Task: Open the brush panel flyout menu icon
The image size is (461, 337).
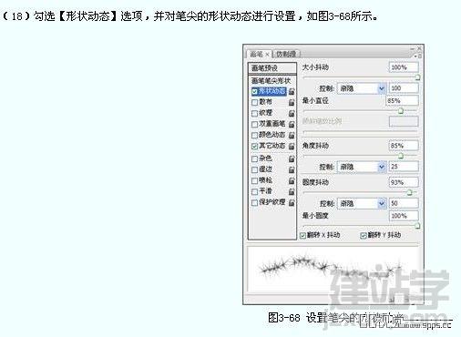Action: 418,56
